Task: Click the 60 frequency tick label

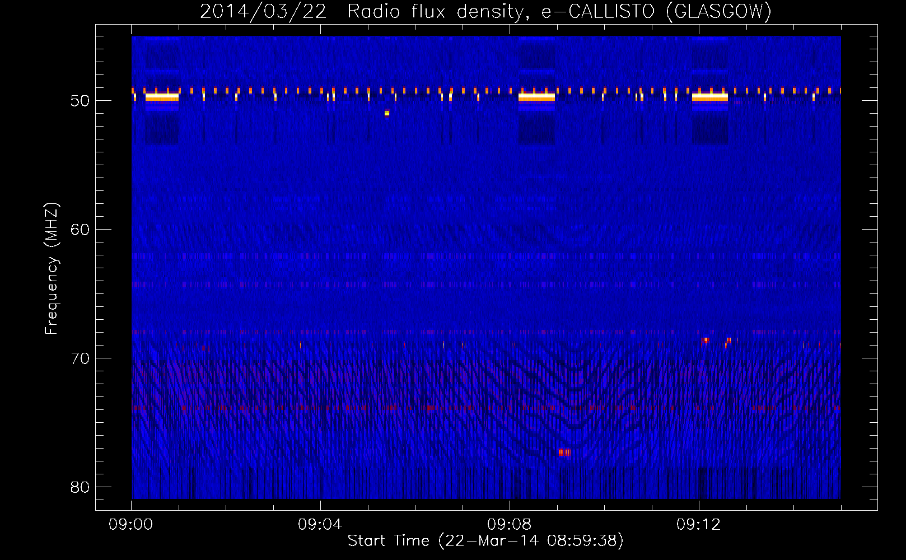Action: [x=80, y=230]
